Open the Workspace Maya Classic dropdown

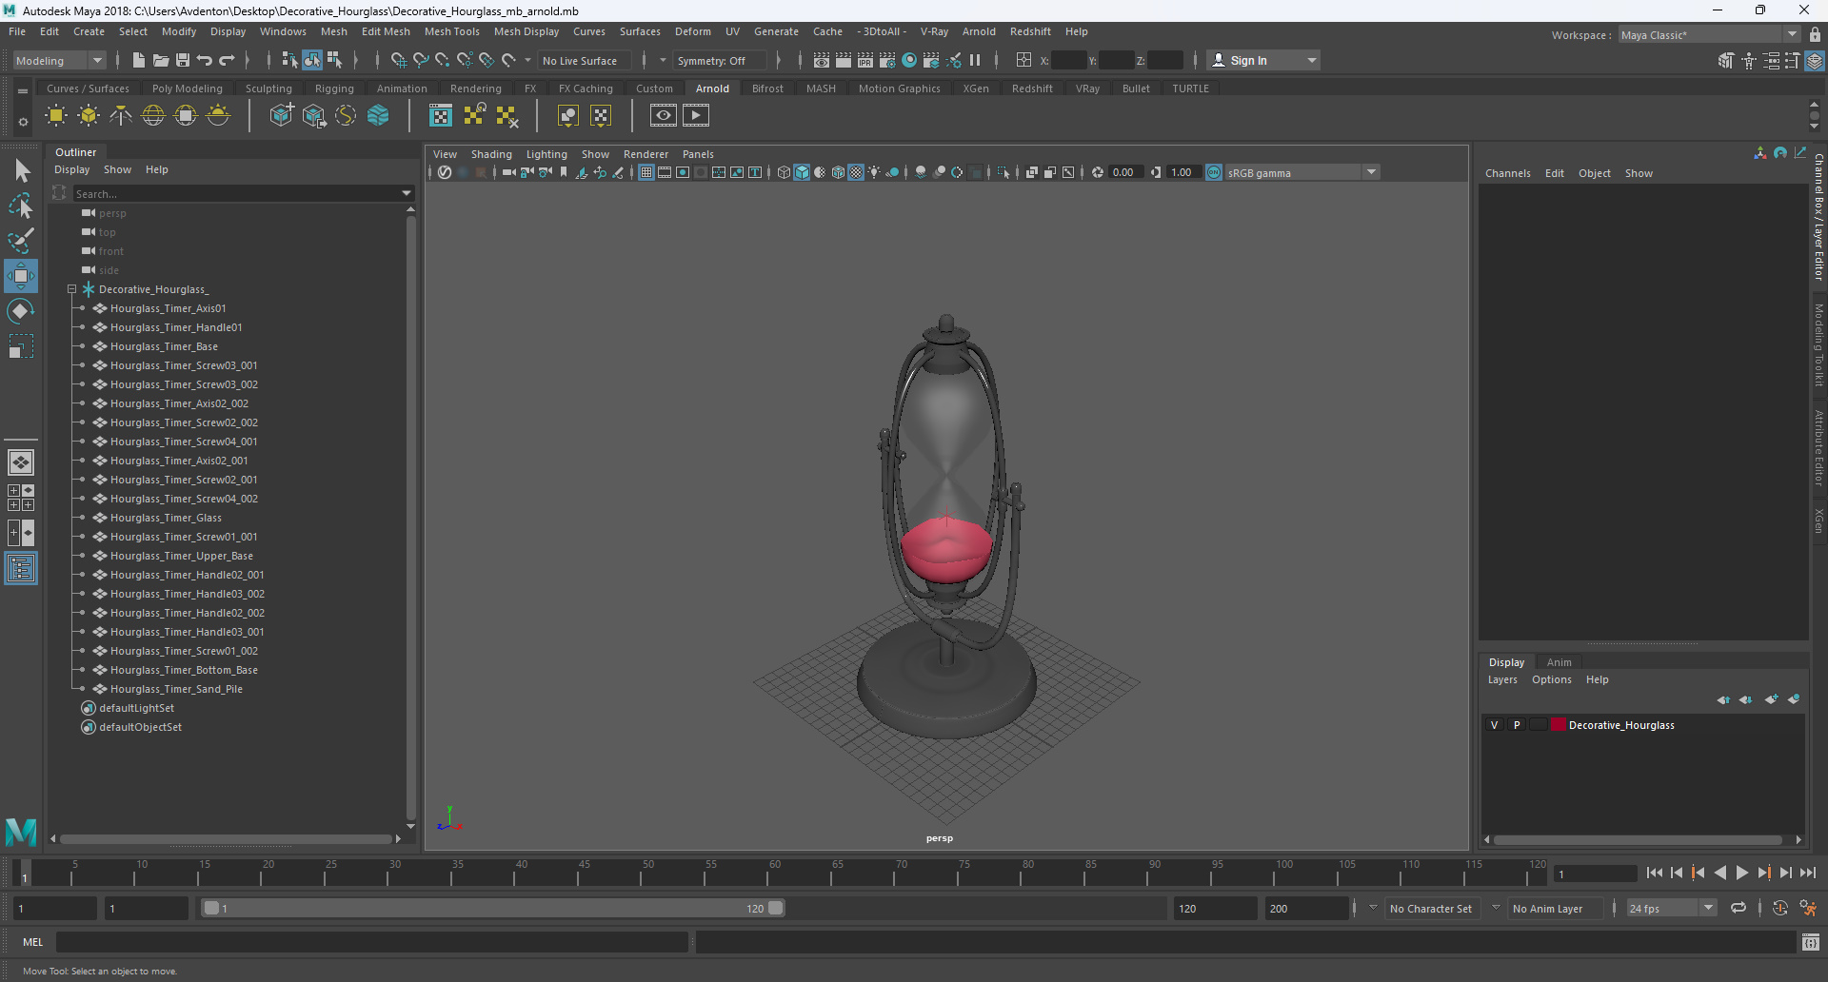(x=1709, y=35)
